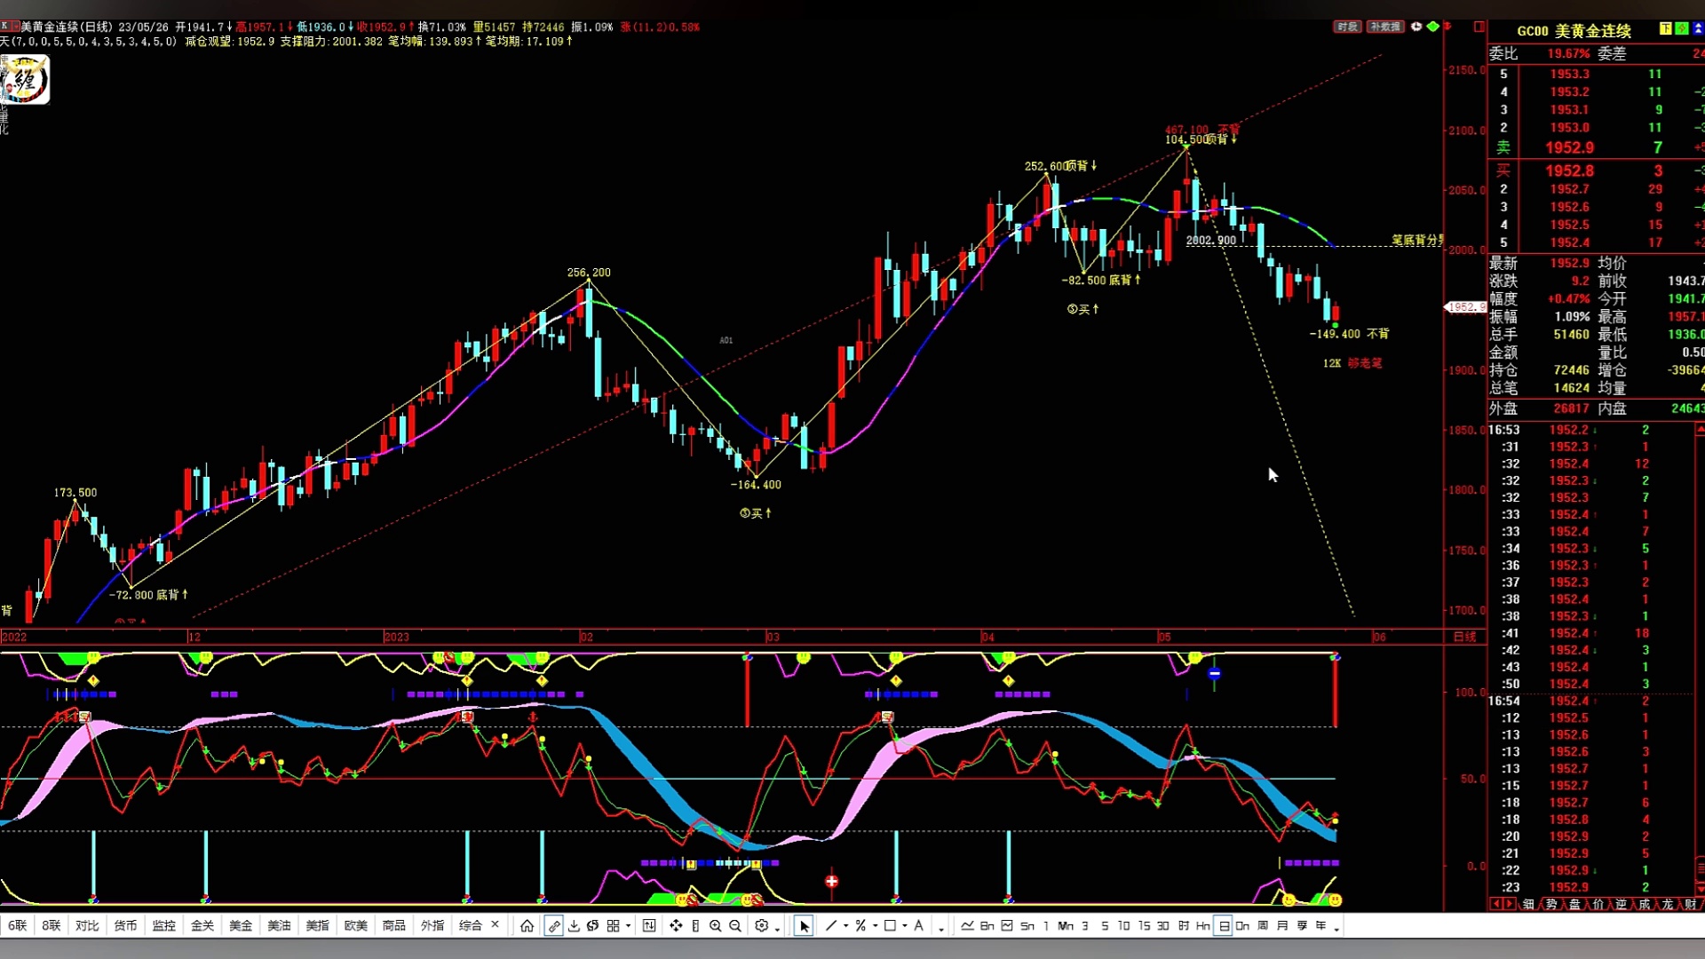The width and height of the screenshot is (1705, 959).
Task: Open the grid layout dropdown arrow
Action: pyautogui.click(x=629, y=926)
